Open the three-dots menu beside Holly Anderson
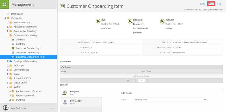The image size is (226, 112). [x=53, y=108]
